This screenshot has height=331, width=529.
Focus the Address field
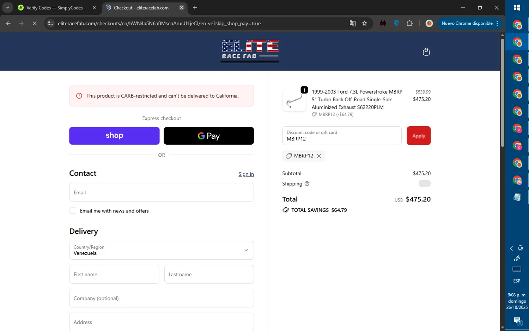coord(162,322)
